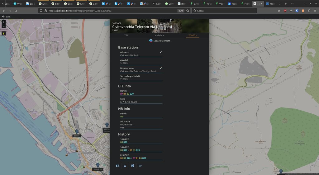Image resolution: width=319 pixels, height=175 pixels.
Task: Open the list all tabs dropdown
Action: [x=292, y=4]
